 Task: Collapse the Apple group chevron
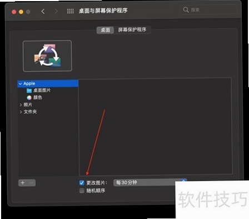21,84
